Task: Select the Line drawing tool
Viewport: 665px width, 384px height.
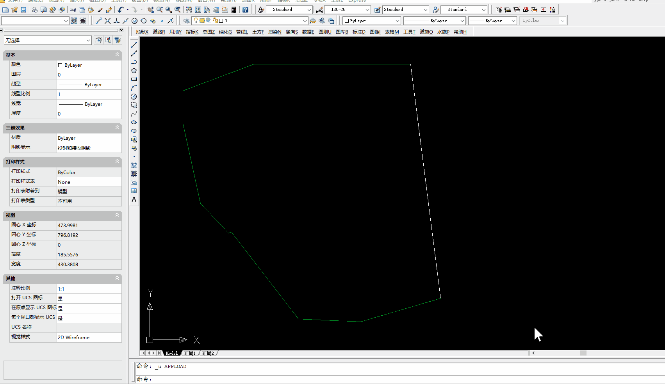Action: (134, 45)
